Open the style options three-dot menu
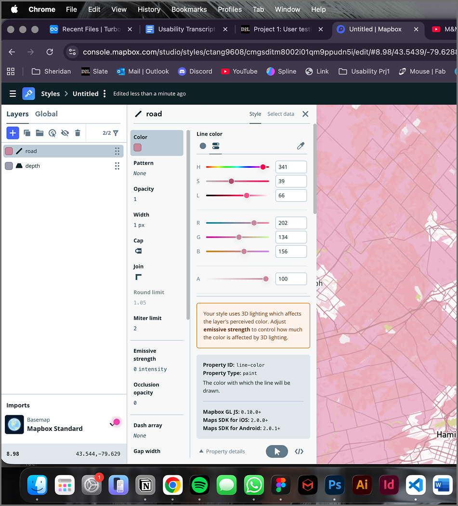458x506 pixels. click(105, 93)
